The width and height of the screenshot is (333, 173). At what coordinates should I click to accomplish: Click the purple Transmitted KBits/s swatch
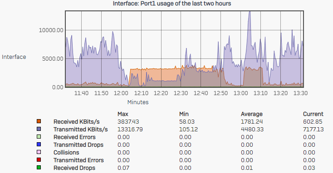pos(39,129)
